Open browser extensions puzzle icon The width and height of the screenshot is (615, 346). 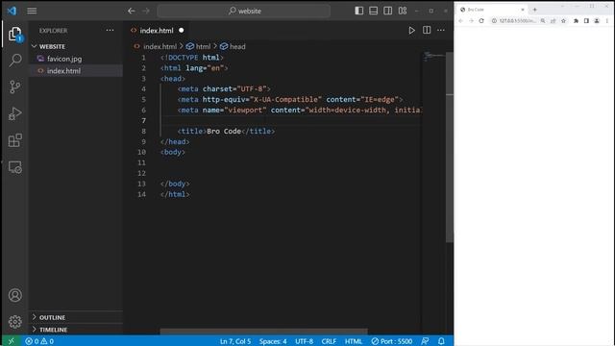coord(576,21)
